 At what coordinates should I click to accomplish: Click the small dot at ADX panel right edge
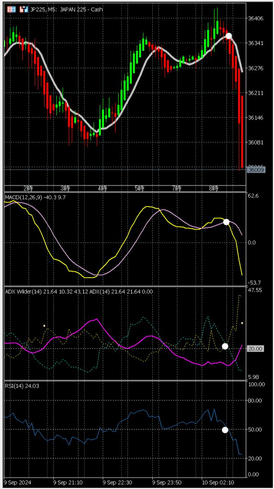pos(242,323)
